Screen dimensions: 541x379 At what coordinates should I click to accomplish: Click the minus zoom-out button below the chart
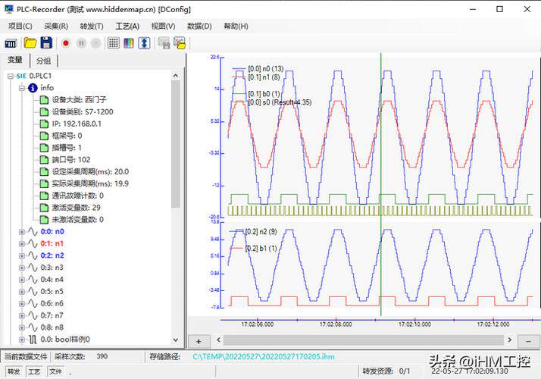tap(528, 342)
